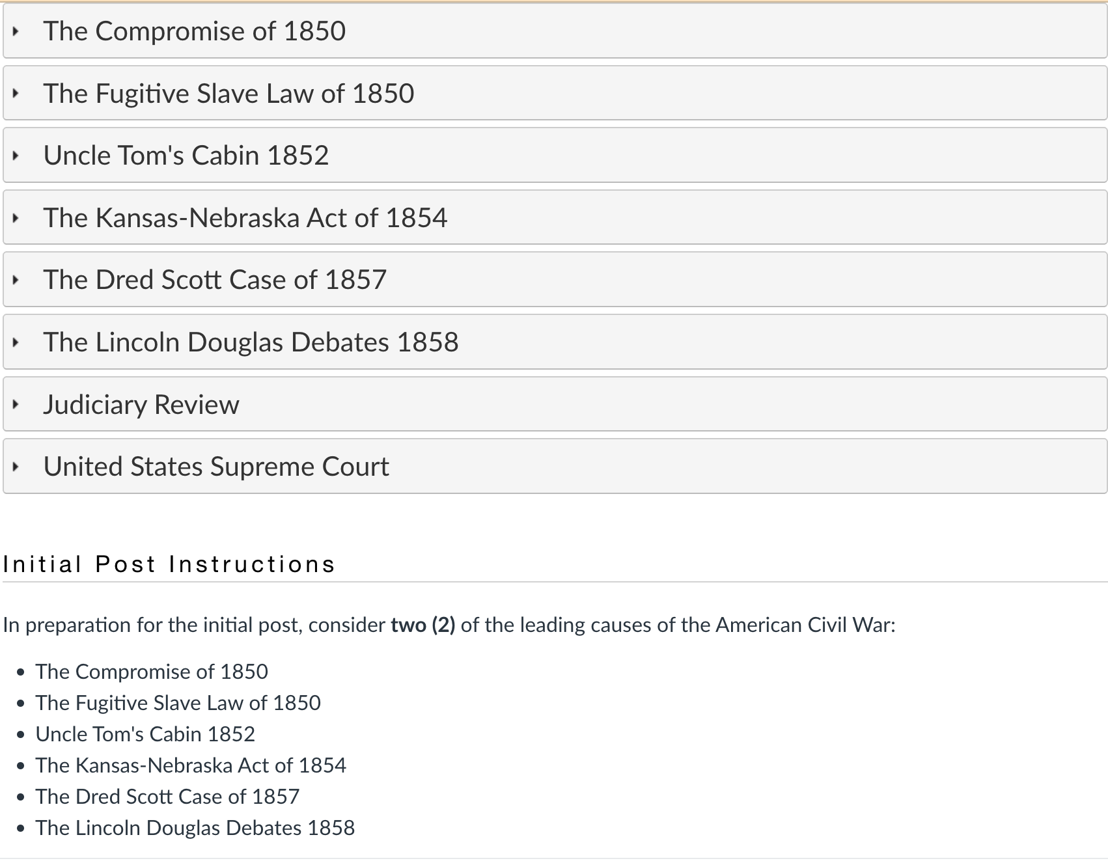Expand the Kansas-Nebraska Act triangle icon

(16, 218)
